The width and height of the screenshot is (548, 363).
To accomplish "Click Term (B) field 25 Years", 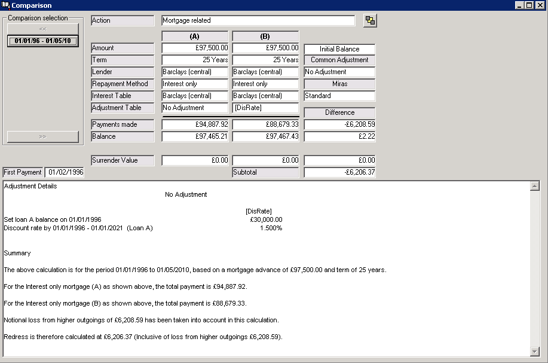I will coord(265,60).
